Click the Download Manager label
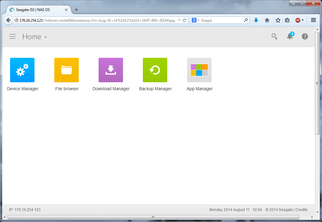 click(111, 89)
